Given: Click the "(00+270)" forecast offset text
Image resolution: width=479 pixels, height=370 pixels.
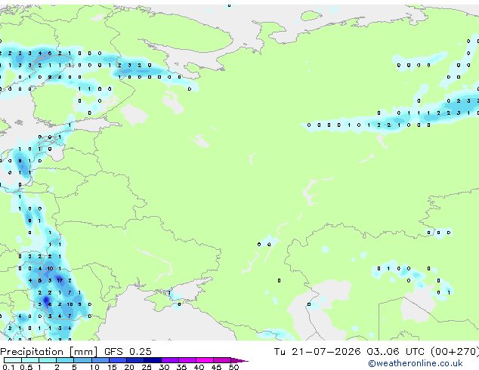Looking at the screenshot, I should tap(455, 352).
